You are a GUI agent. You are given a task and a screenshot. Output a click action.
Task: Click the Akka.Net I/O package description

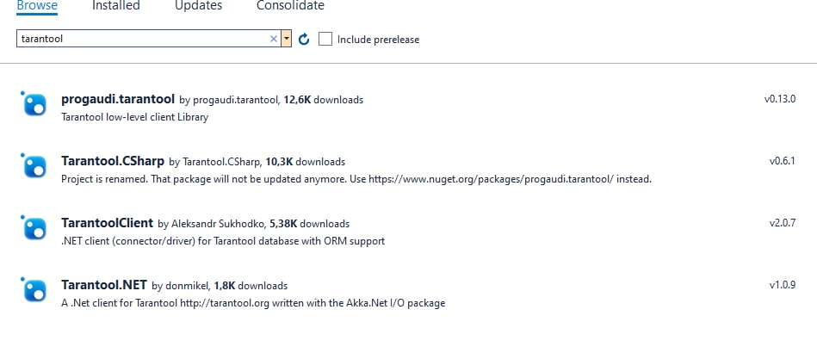point(253,303)
